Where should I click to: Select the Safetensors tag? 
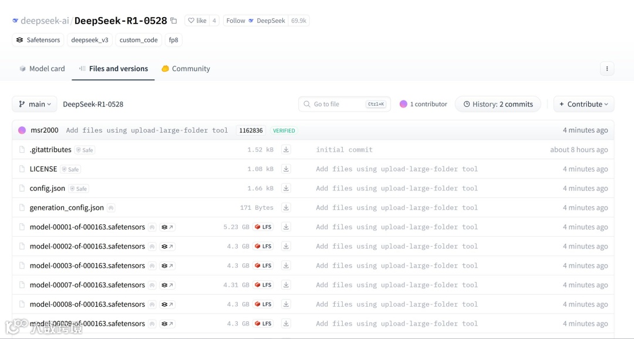pos(38,40)
